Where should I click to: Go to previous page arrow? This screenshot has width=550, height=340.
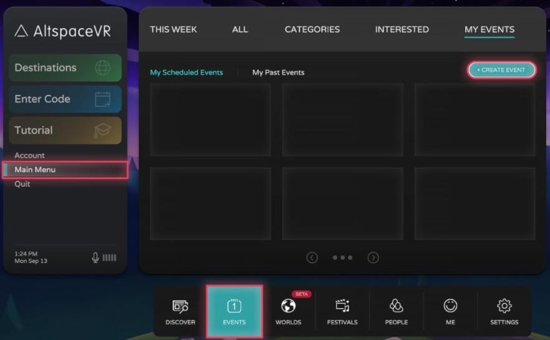(312, 258)
